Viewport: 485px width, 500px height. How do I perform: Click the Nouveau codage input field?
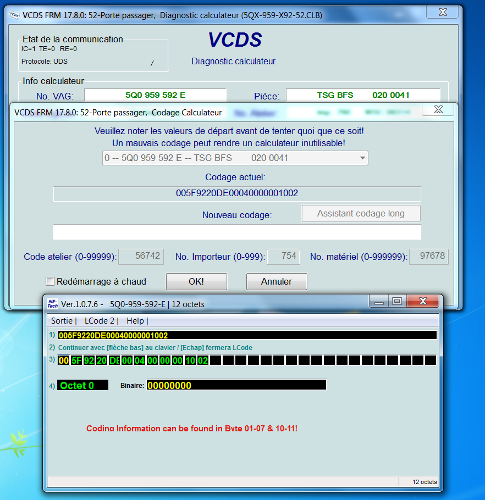(237, 232)
